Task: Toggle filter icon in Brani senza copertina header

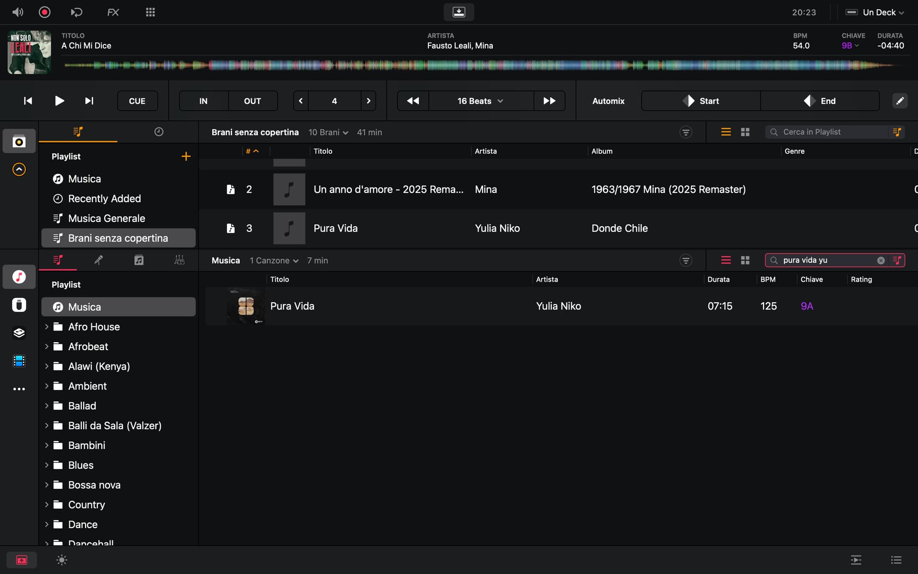Action: (x=686, y=132)
